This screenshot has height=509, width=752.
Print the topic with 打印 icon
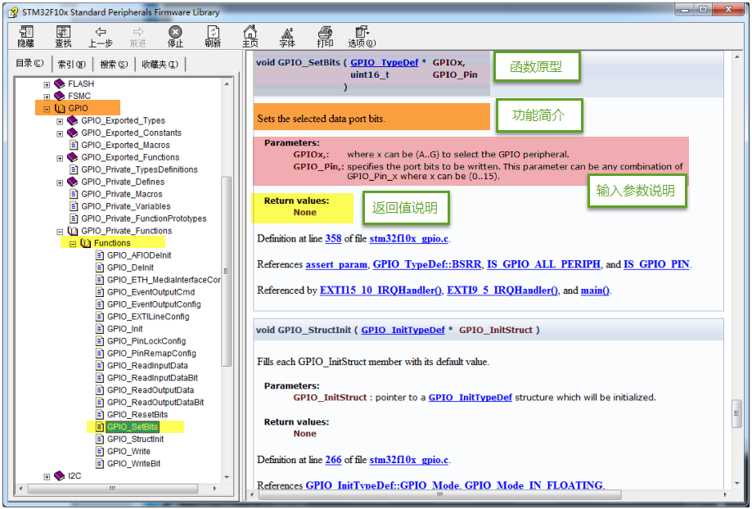325,37
